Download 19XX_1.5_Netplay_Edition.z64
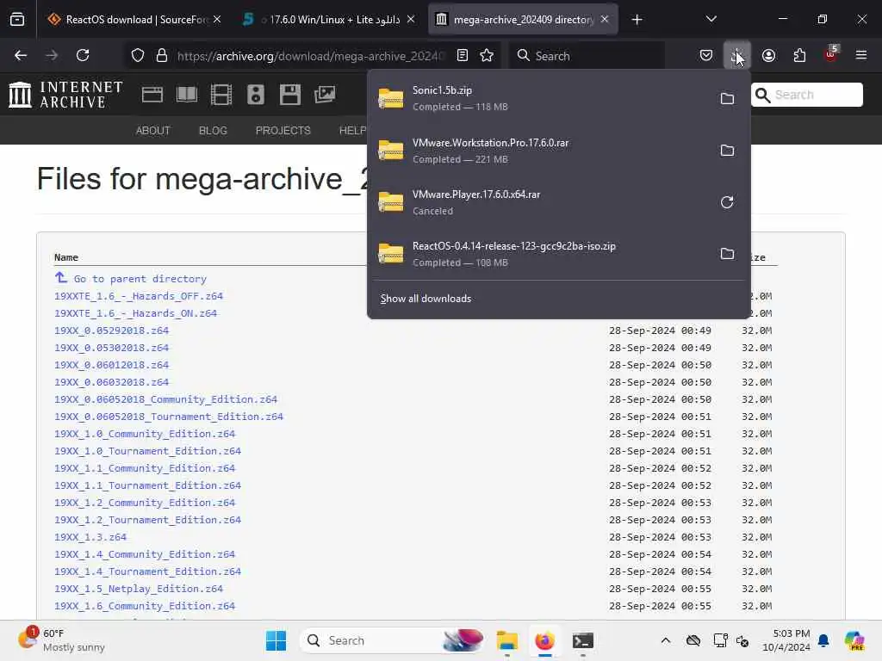 (139, 589)
